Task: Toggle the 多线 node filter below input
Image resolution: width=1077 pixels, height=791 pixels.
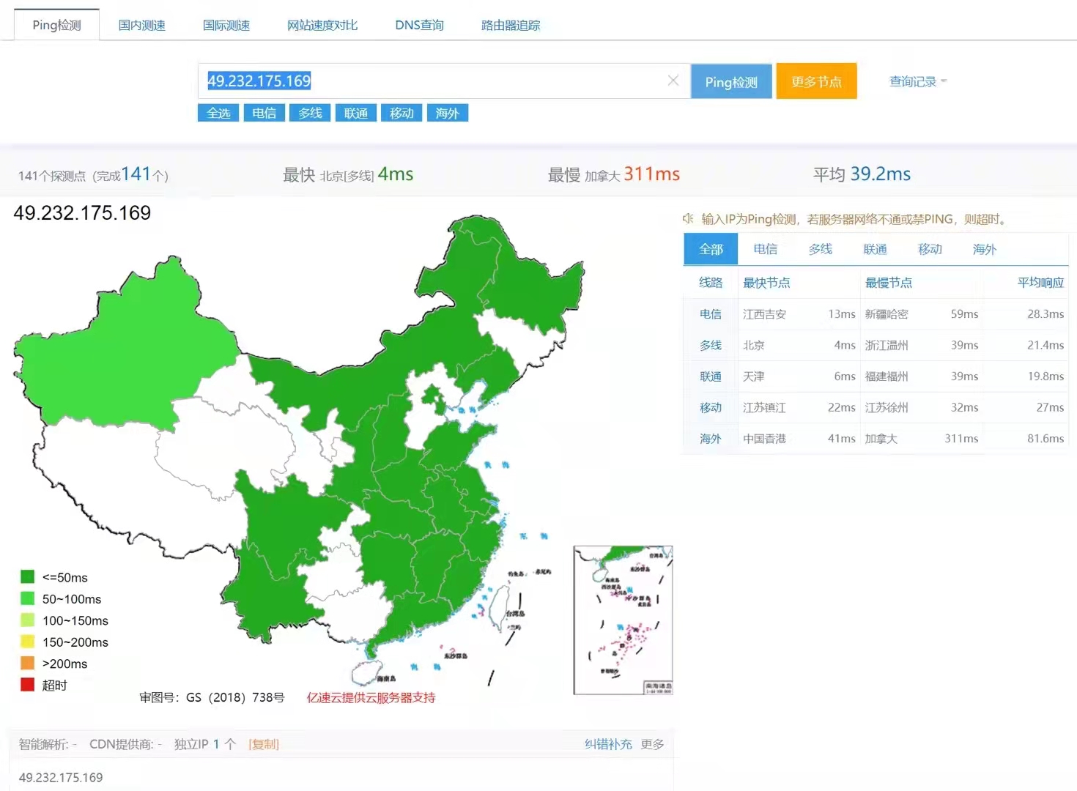Action: tap(310, 113)
